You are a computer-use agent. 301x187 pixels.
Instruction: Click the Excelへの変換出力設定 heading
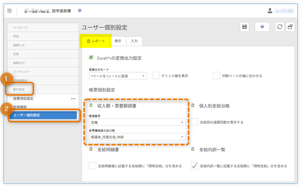(119, 58)
